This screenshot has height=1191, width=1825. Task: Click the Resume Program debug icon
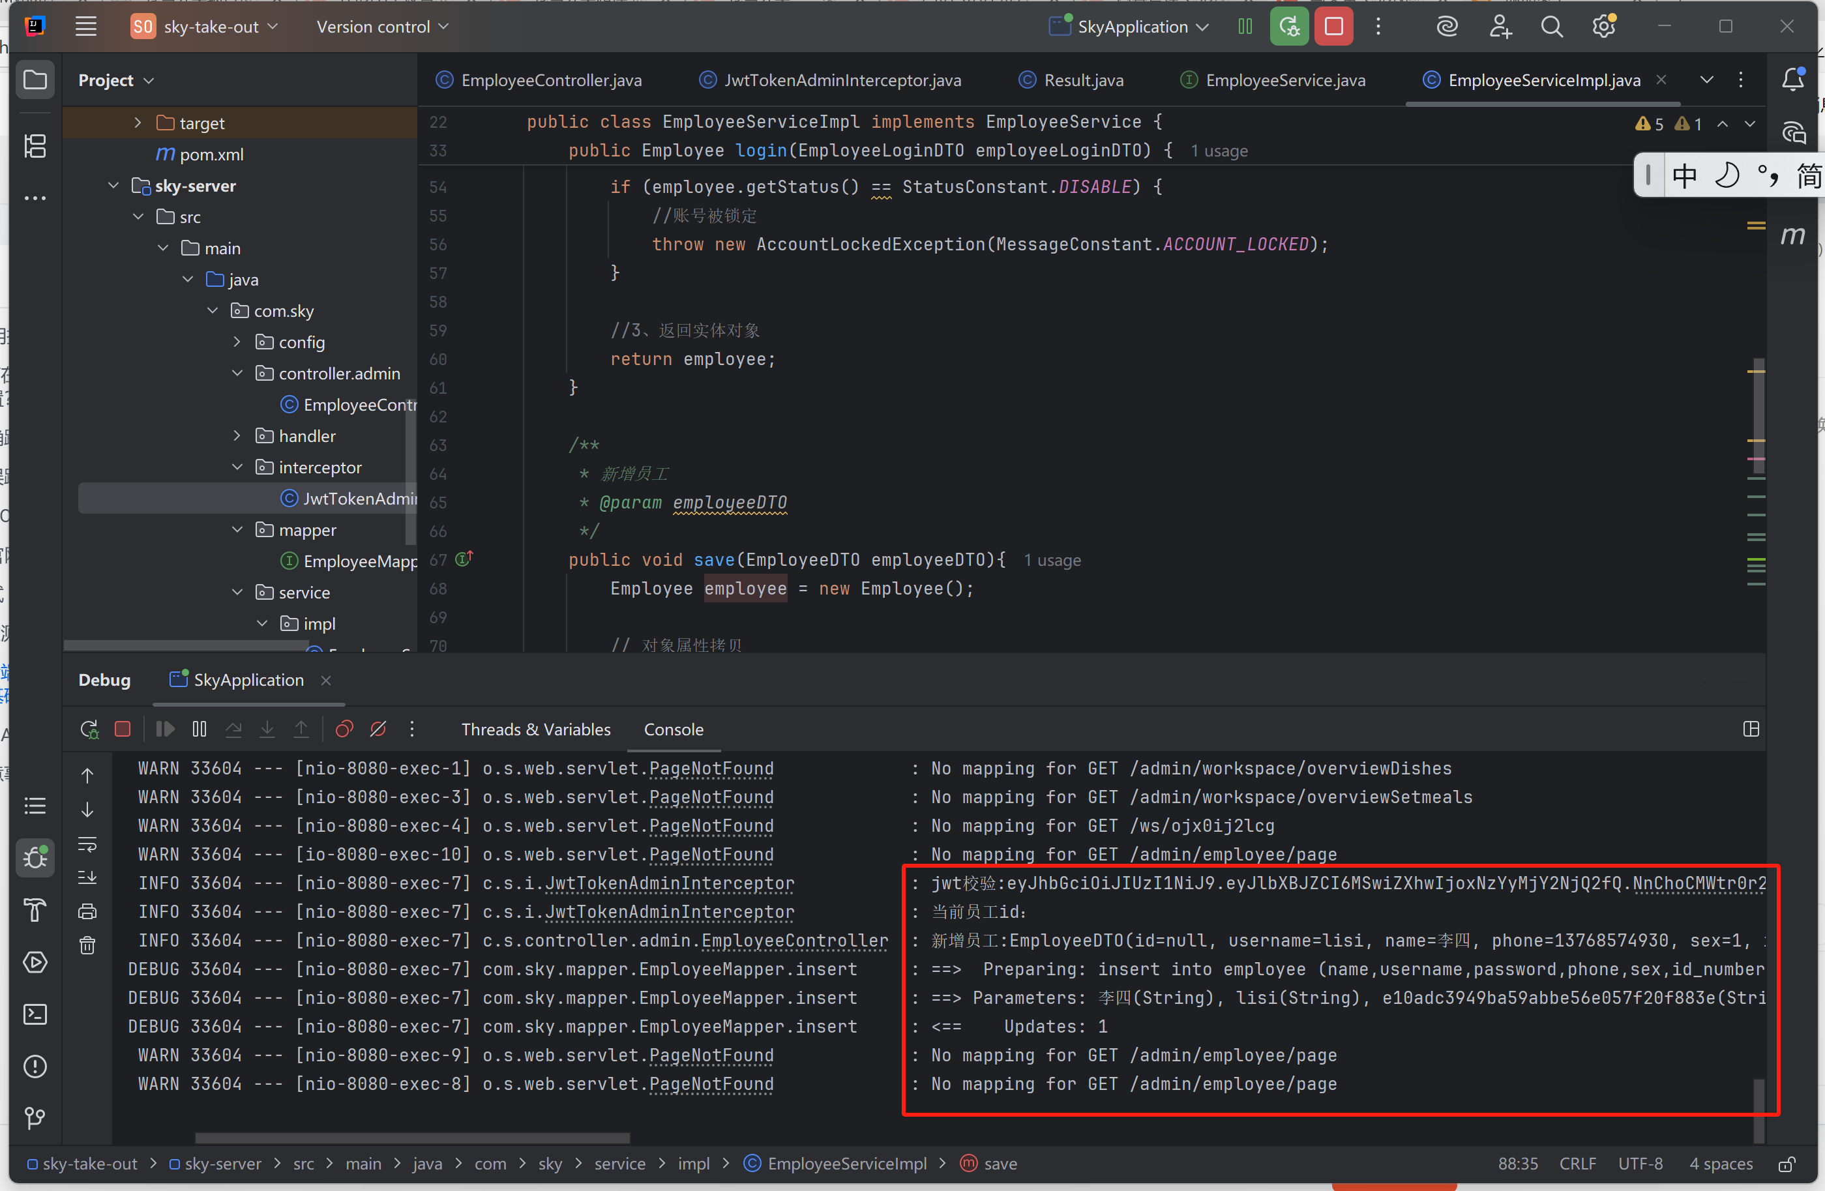(x=165, y=729)
